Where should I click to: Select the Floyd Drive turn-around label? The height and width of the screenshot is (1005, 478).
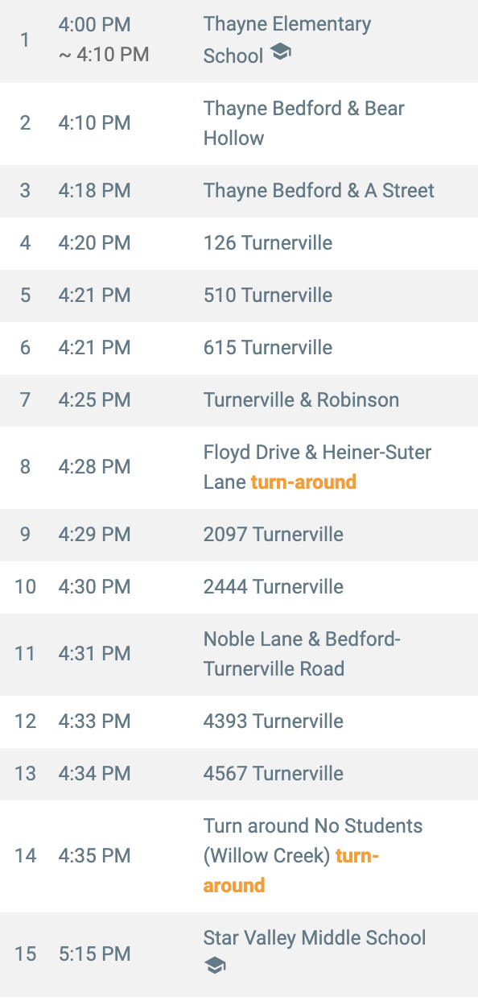(303, 482)
